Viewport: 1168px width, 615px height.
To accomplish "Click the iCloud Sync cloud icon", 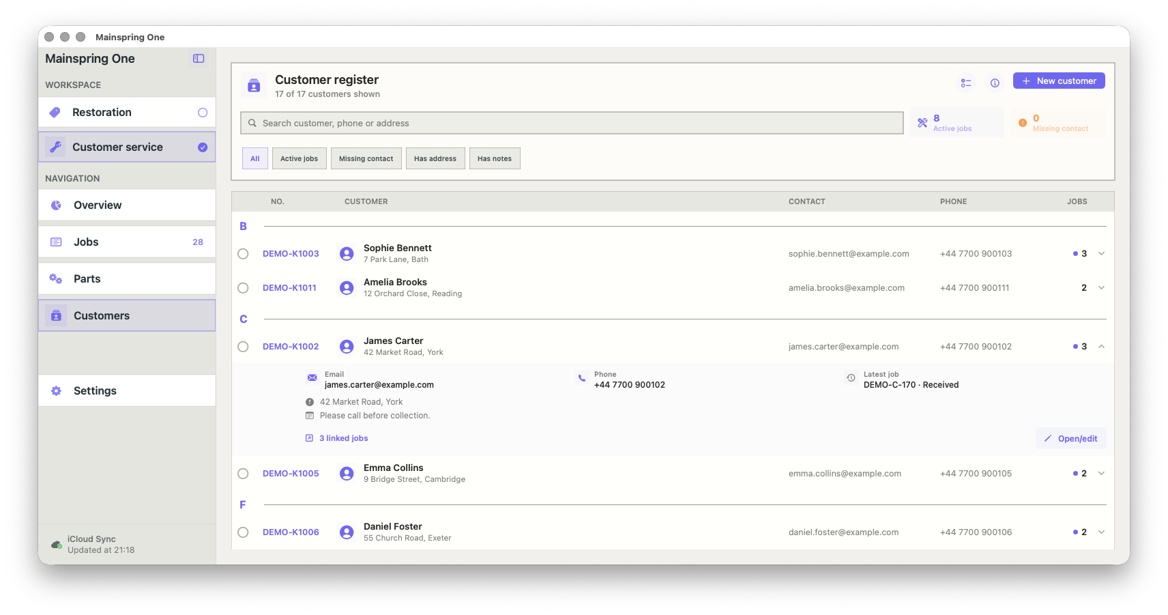I will [57, 545].
